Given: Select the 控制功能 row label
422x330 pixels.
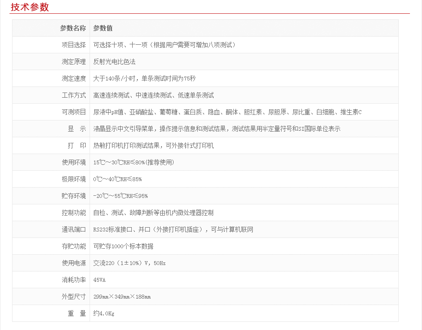Looking at the screenshot, I should pyautogui.click(x=74, y=213).
